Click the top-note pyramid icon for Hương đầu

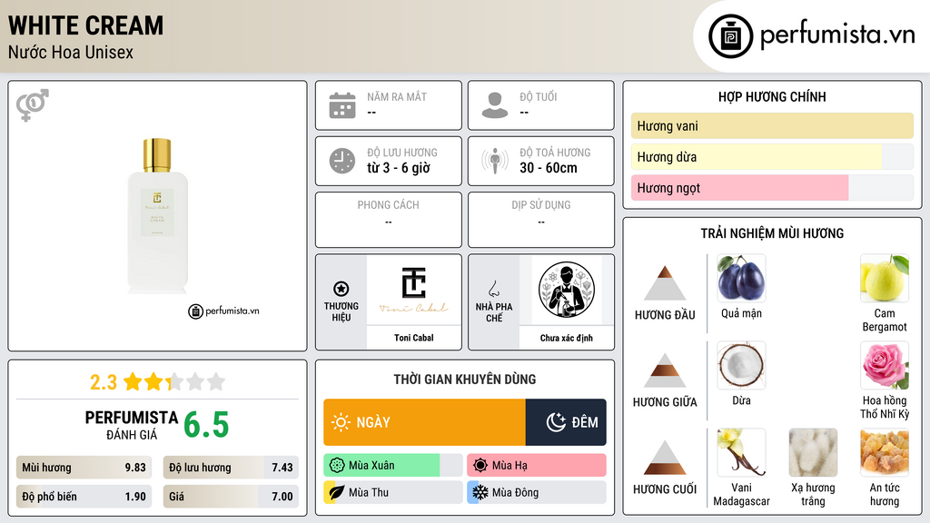click(665, 283)
